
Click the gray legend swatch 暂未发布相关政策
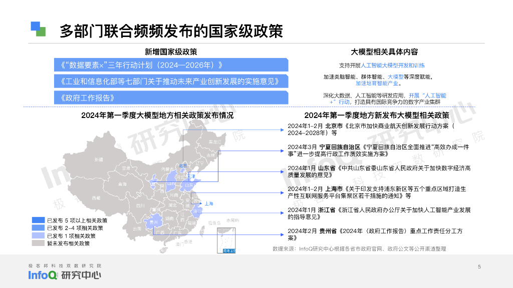click(x=38, y=243)
